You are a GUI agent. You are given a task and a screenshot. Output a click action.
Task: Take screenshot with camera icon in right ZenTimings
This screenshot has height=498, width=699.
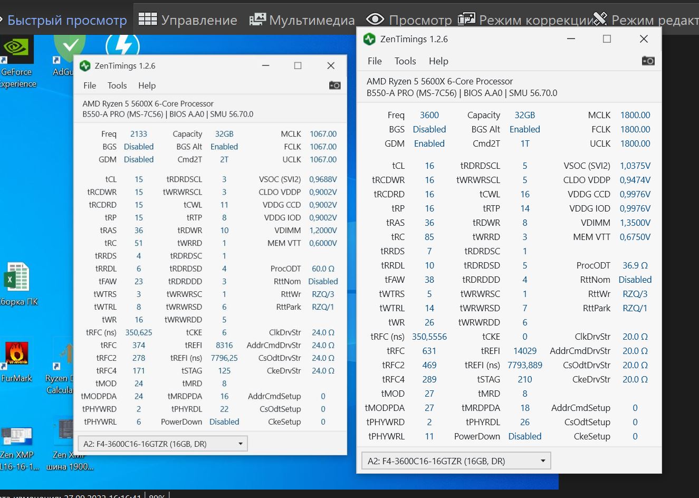pyautogui.click(x=648, y=61)
